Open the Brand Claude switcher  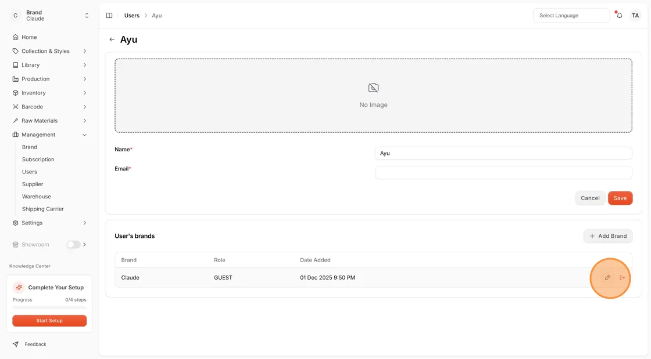point(49,16)
